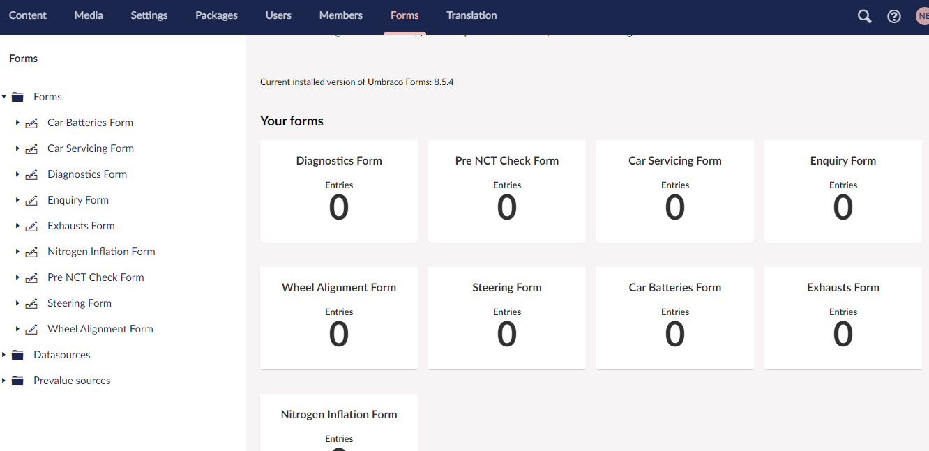Switch to the Content section tab
The width and height of the screenshot is (929, 451).
[x=28, y=15]
